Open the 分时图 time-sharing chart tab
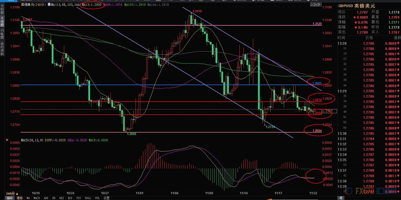This screenshot has width=401, height=200. [2, 10]
